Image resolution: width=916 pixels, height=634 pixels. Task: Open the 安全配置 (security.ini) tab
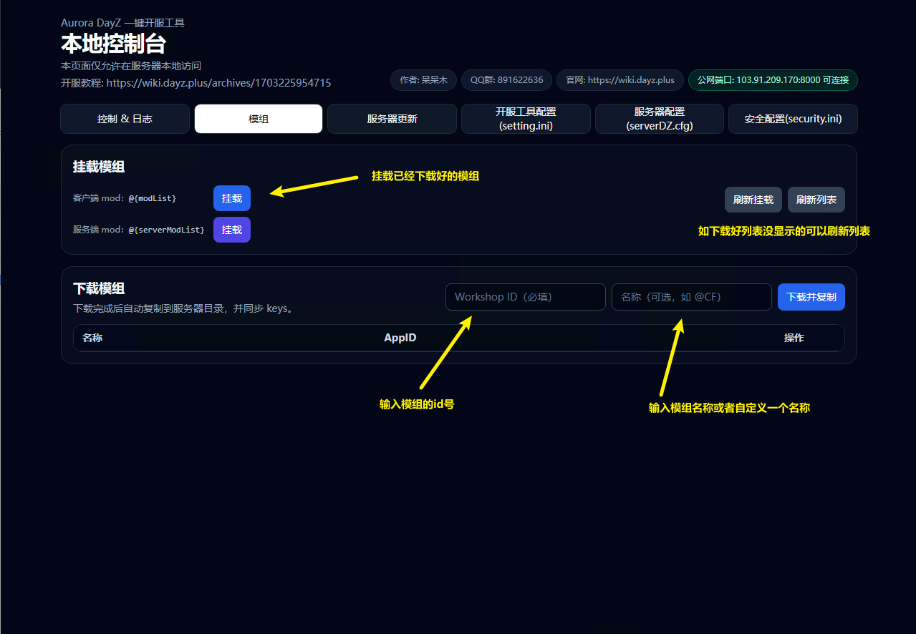793,119
